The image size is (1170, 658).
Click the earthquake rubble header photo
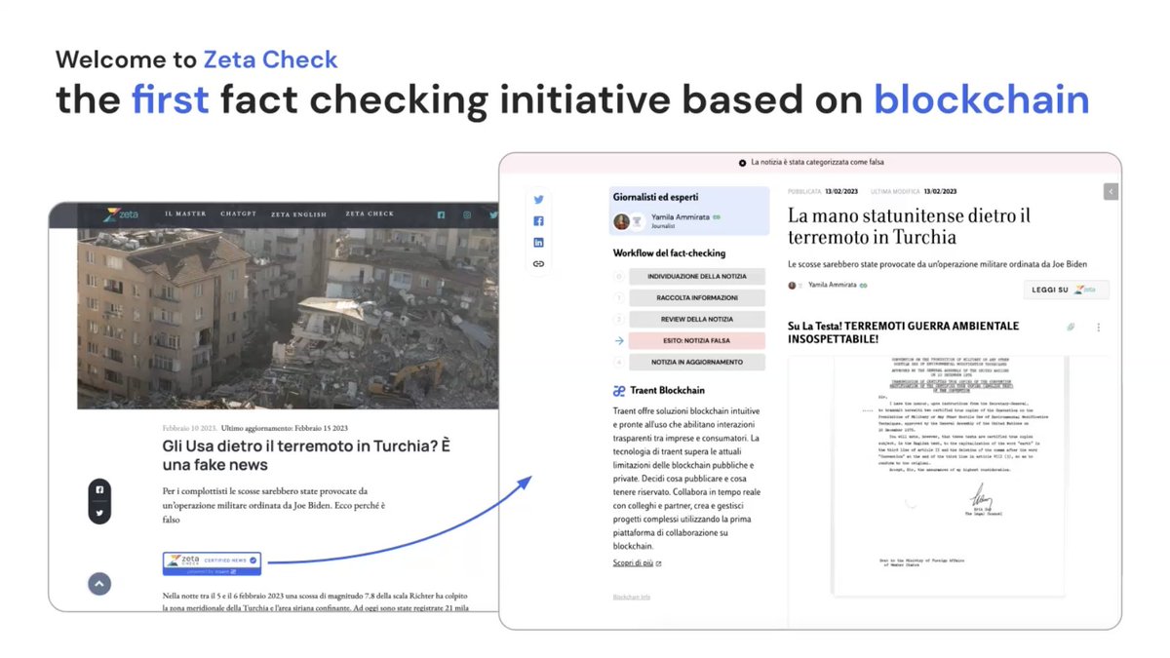288,319
